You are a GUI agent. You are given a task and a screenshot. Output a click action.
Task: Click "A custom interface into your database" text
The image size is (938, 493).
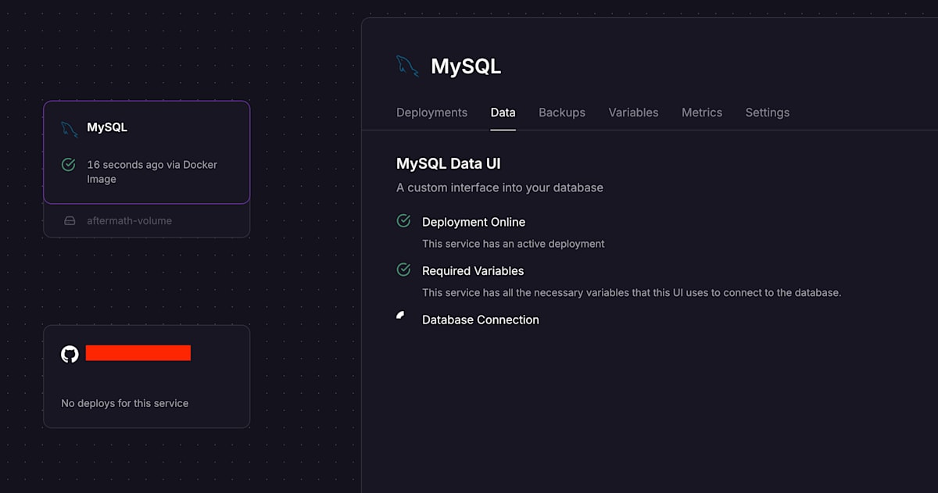point(499,188)
